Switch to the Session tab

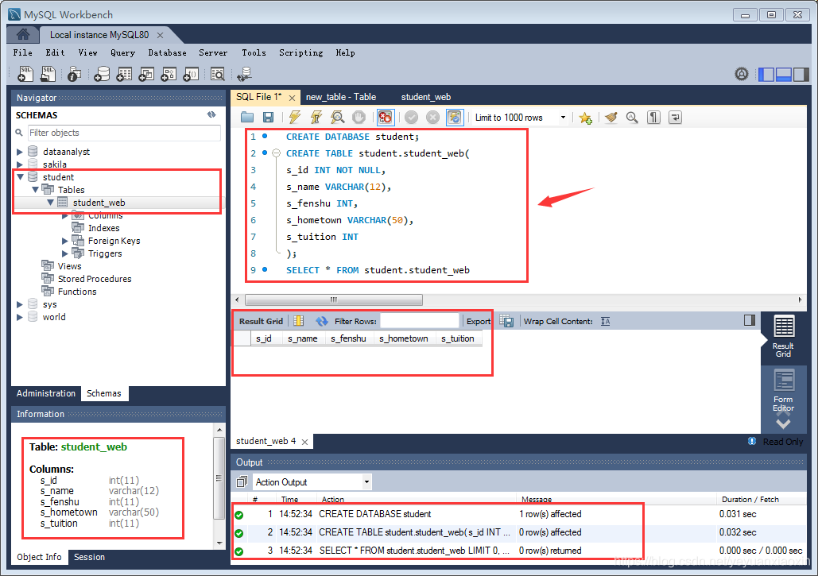tap(89, 557)
